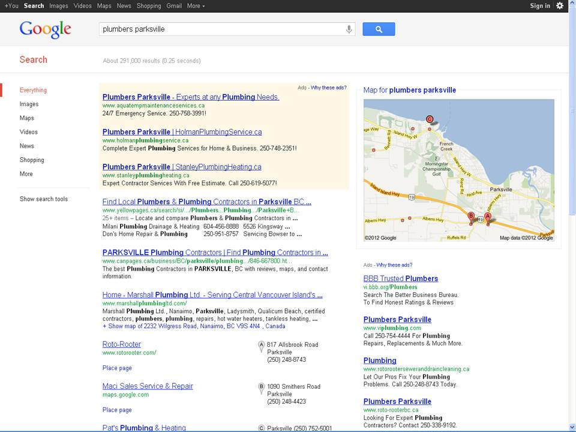576x432 pixels.
Task: Open Shopping in the top black bar
Action: (149, 6)
